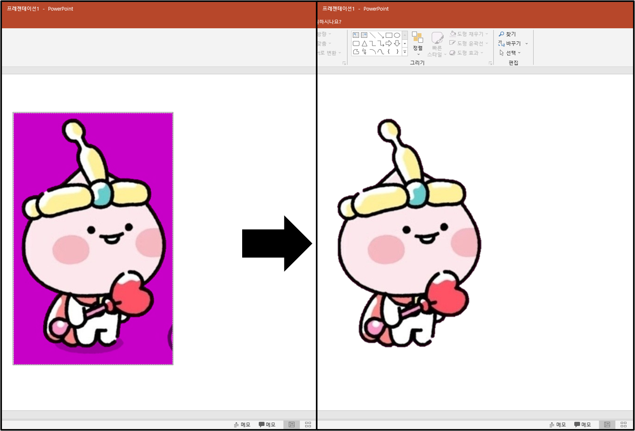Click comments 메모 in left window
Viewport: 635px width, 431px height.
267,425
